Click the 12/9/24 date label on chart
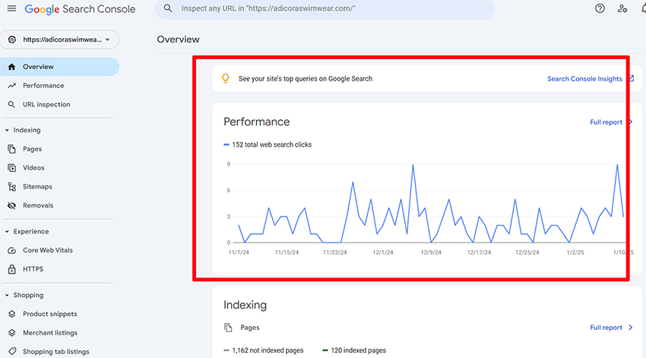The height and width of the screenshot is (358, 646). (x=431, y=252)
